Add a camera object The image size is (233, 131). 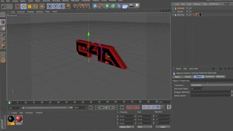[131, 6]
